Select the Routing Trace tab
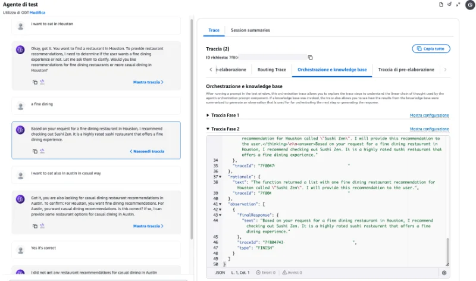This screenshot has height=281, width=476. pos(272,70)
